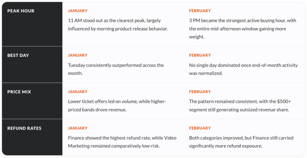Select the JANUARY label in Best Day row
The width and height of the screenshot is (307, 158).
78,55
